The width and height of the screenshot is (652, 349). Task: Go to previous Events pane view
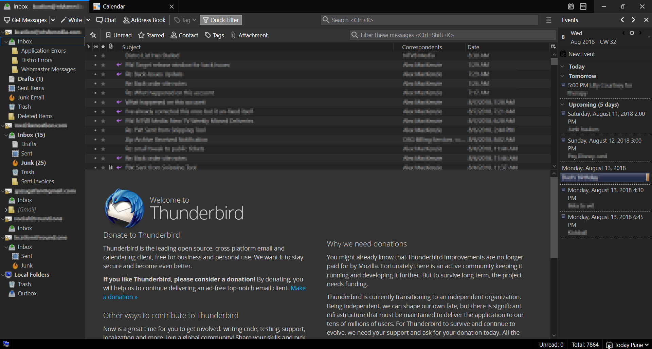click(622, 20)
